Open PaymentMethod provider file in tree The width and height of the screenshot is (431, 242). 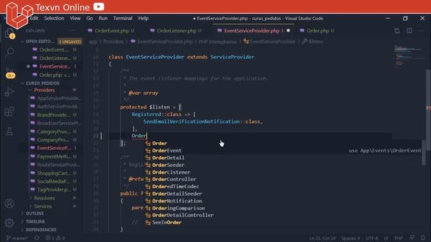pyautogui.click(x=53, y=157)
